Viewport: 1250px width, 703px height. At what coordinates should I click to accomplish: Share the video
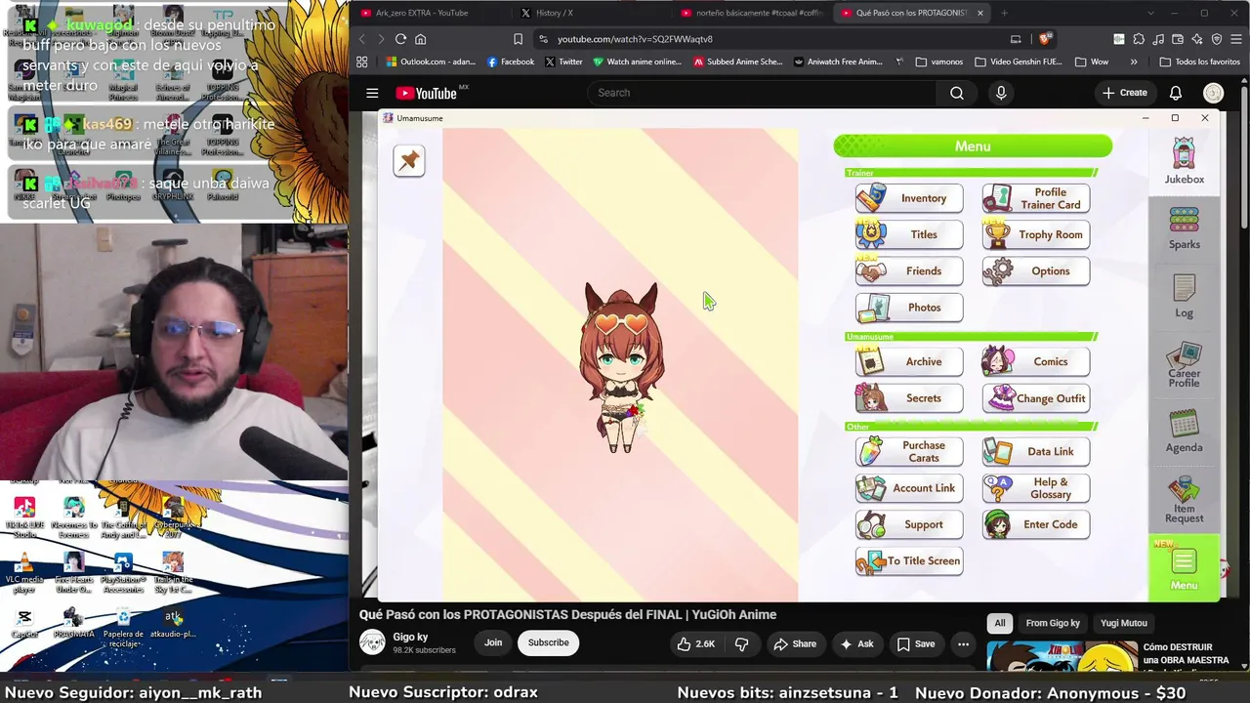(794, 643)
